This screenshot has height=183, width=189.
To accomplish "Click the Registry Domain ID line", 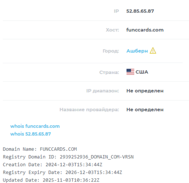I will [68, 157].
